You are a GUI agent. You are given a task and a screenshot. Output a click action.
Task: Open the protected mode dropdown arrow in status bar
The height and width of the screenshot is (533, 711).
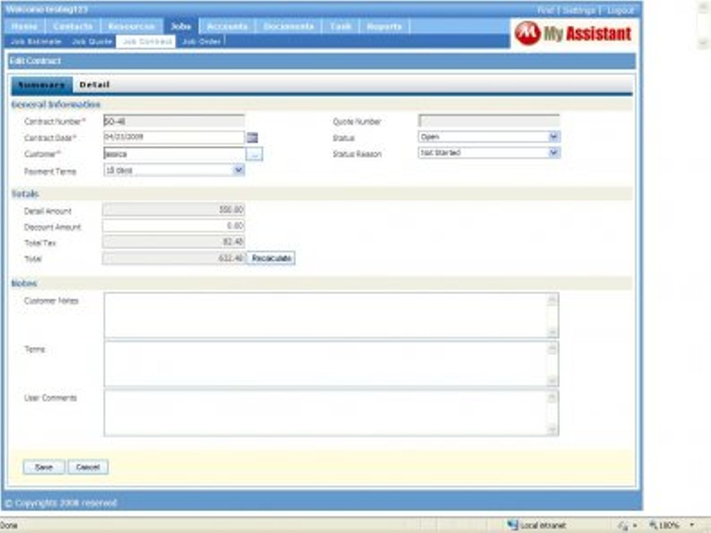pos(635,525)
